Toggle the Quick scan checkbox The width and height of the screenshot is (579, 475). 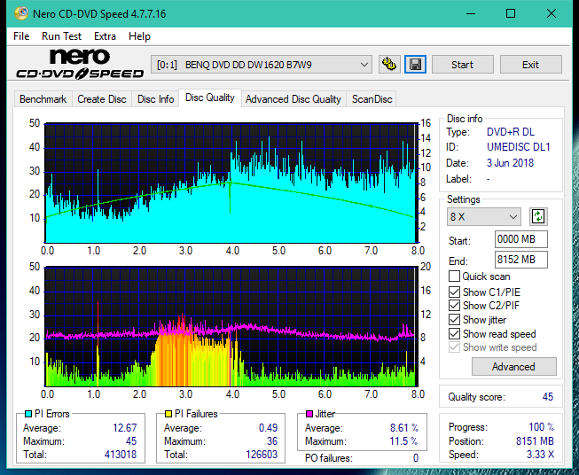pyautogui.click(x=454, y=276)
